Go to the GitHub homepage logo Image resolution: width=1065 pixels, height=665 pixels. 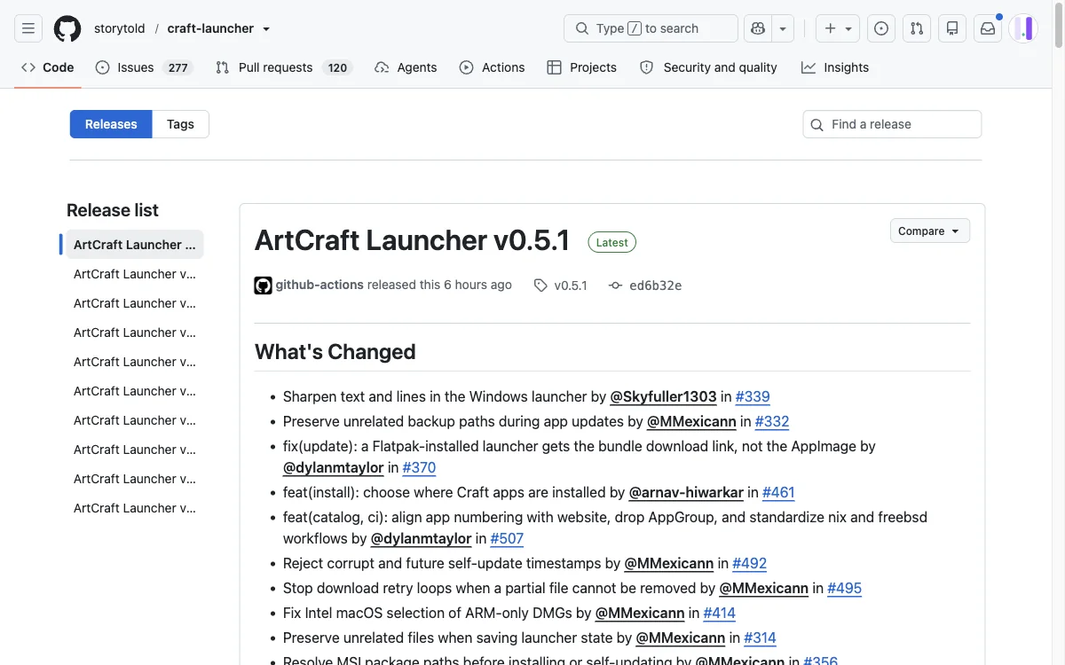(67, 28)
